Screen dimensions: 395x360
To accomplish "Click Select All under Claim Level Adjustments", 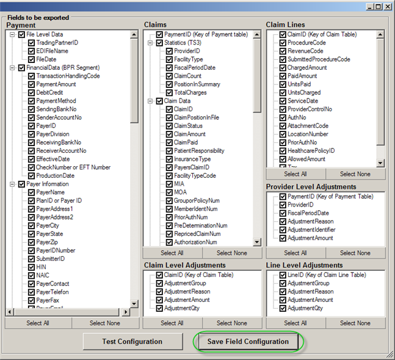I will click(172, 323).
